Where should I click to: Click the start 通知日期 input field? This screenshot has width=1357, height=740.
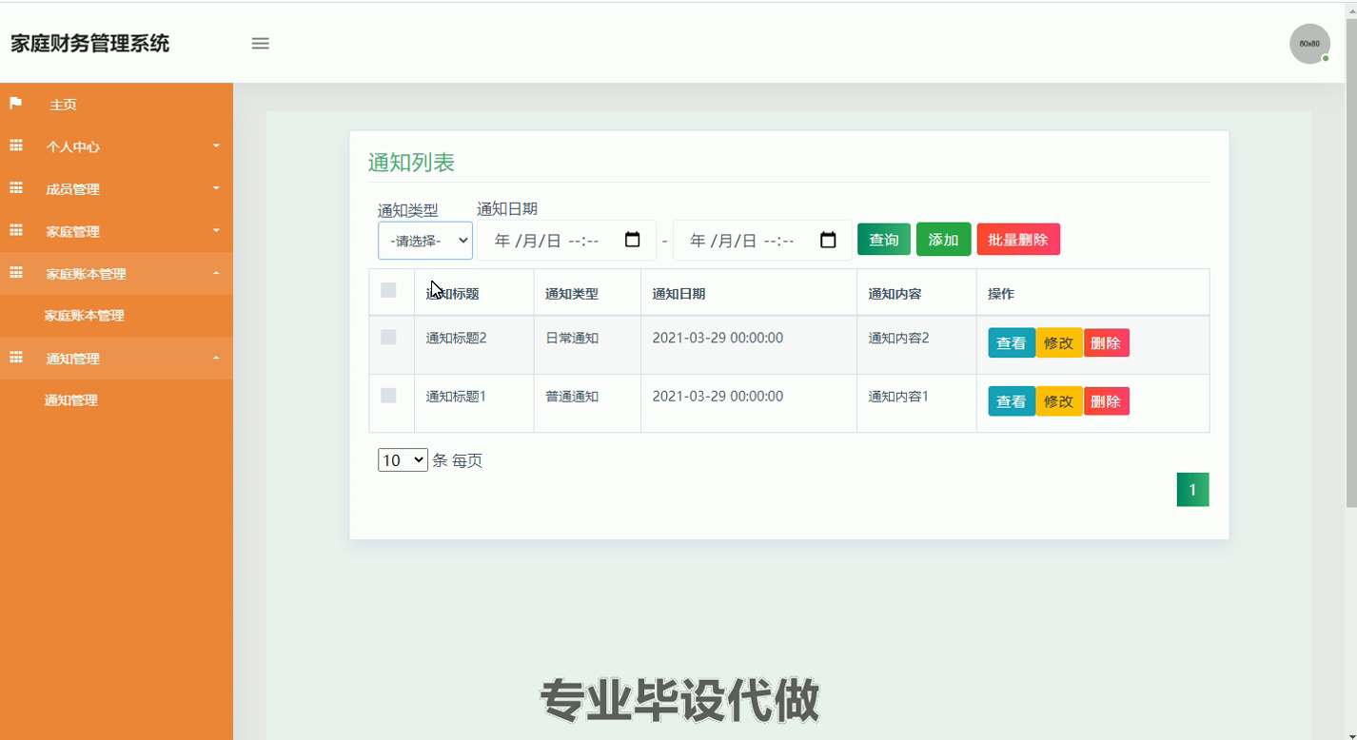[566, 240]
